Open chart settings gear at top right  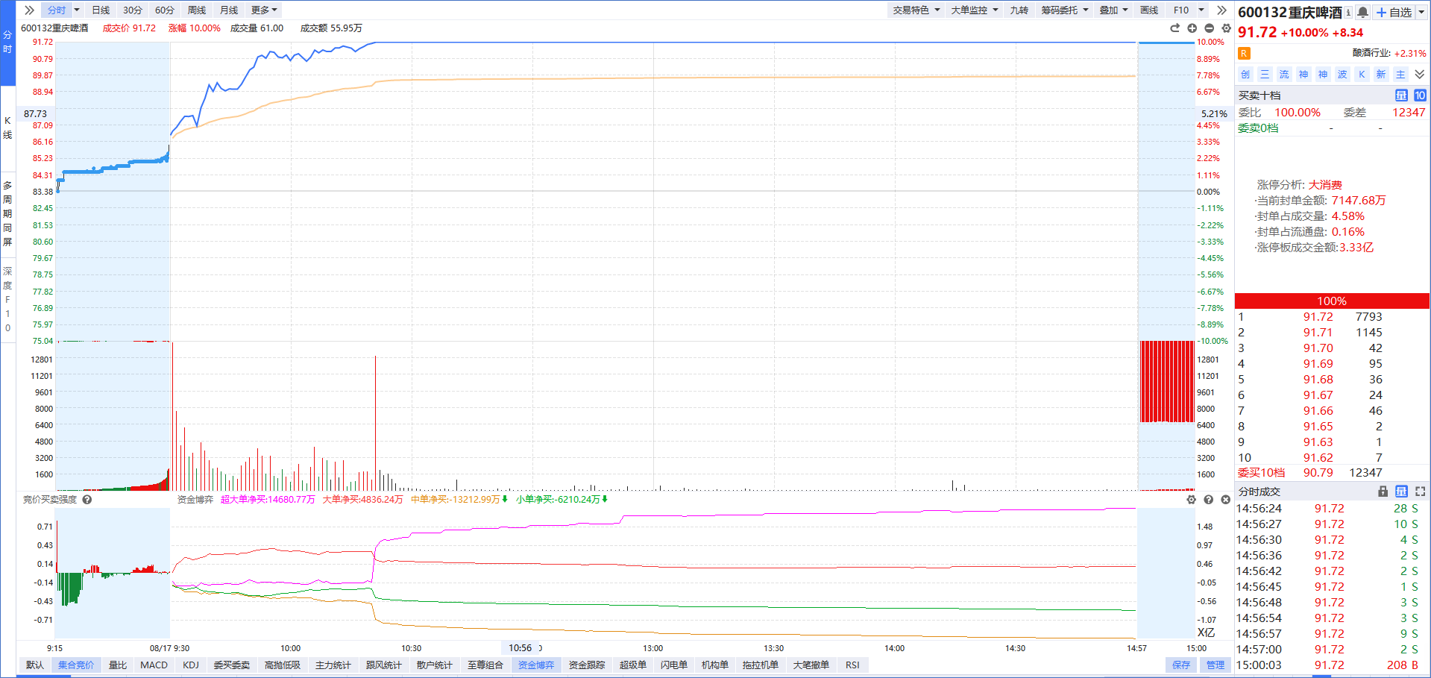pyautogui.click(x=1226, y=28)
